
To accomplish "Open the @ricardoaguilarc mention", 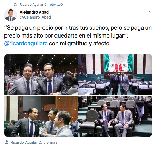I will [x=26, y=44].
